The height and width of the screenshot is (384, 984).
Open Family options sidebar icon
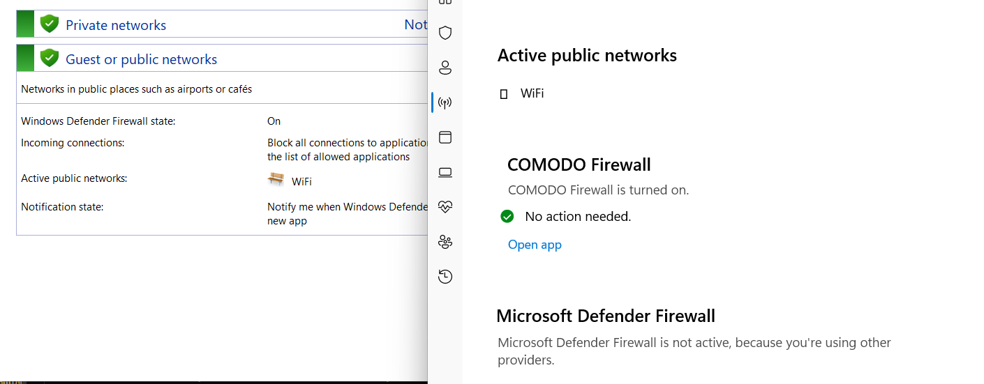point(445,242)
